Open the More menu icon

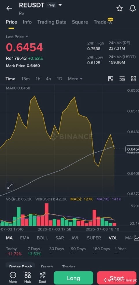point(13,277)
